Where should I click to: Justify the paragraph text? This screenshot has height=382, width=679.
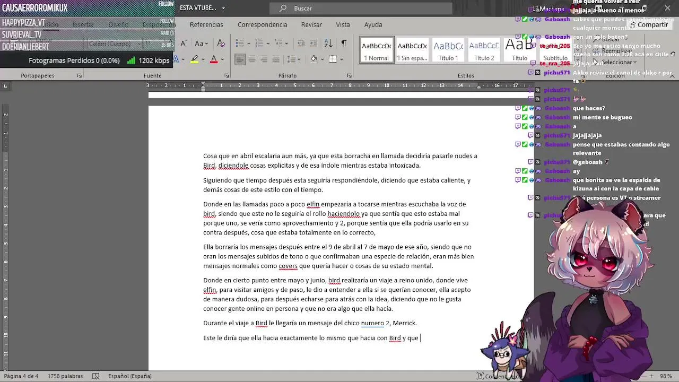276,59
